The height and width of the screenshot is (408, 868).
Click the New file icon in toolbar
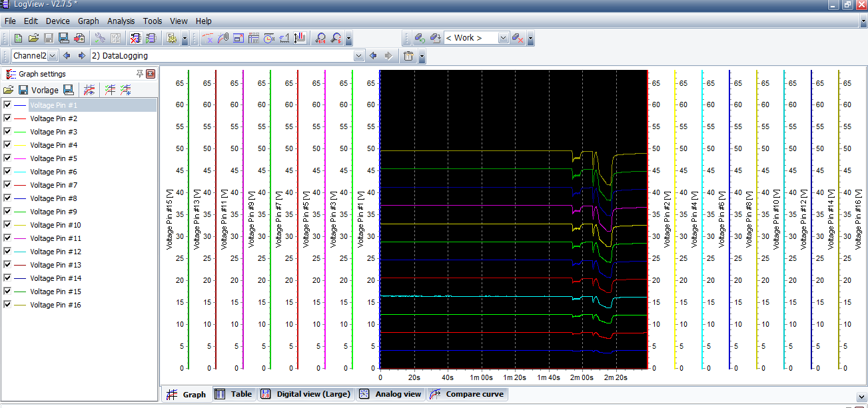[x=18, y=38]
